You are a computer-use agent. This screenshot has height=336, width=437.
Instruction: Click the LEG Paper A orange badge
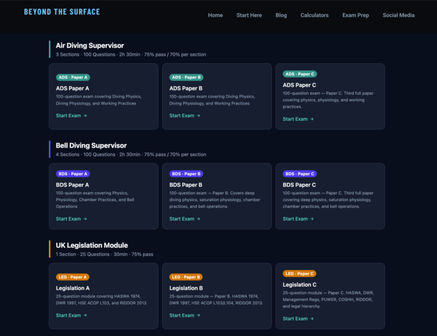(x=72, y=277)
